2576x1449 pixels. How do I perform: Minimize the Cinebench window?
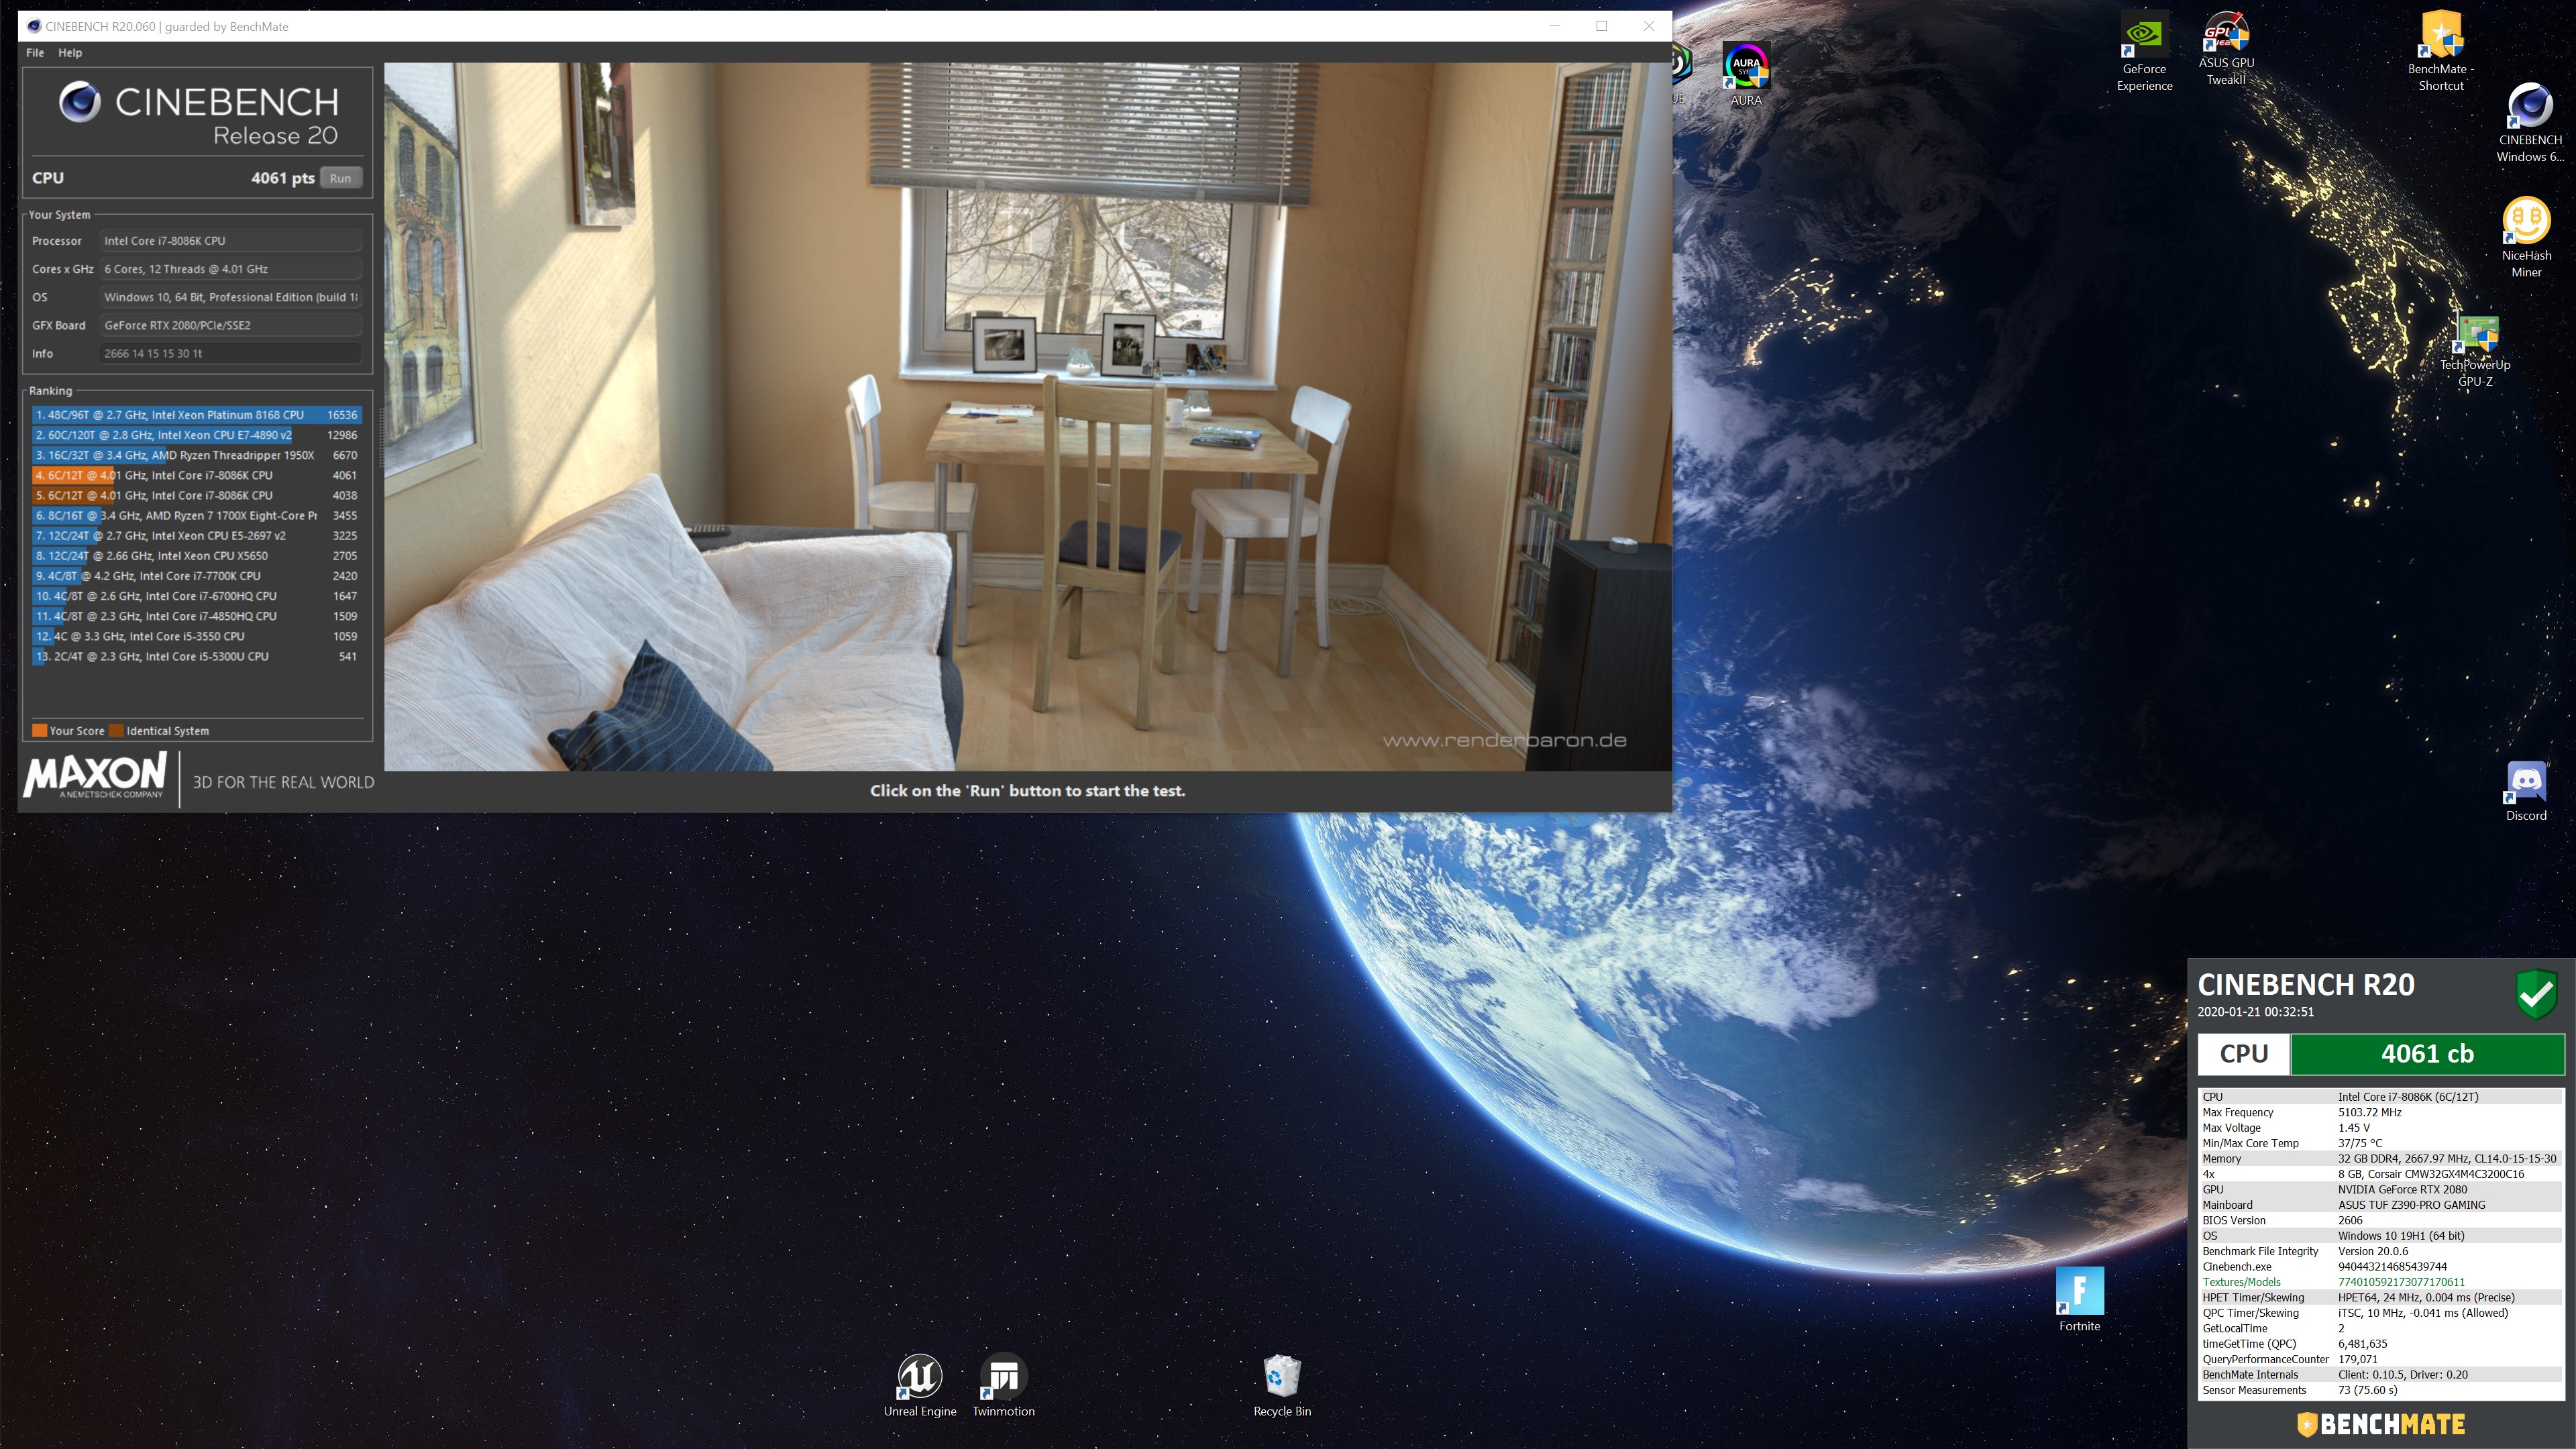(1555, 26)
